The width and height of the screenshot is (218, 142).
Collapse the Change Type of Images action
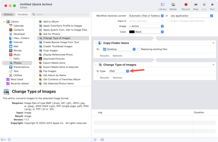point(96,65)
